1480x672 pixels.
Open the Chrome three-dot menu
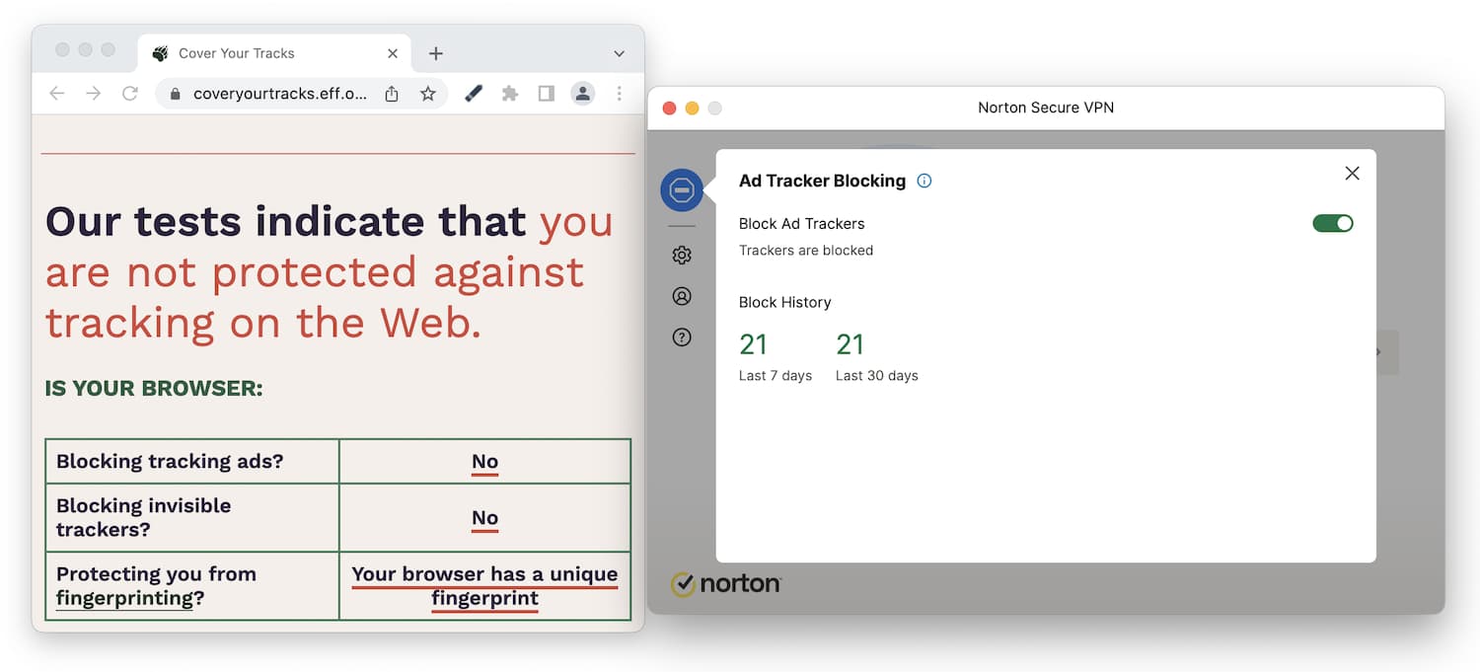coord(620,93)
